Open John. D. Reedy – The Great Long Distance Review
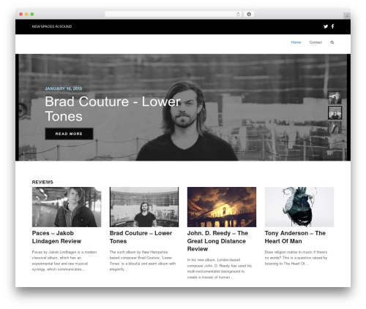This screenshot has height=309, width=366. [217, 241]
